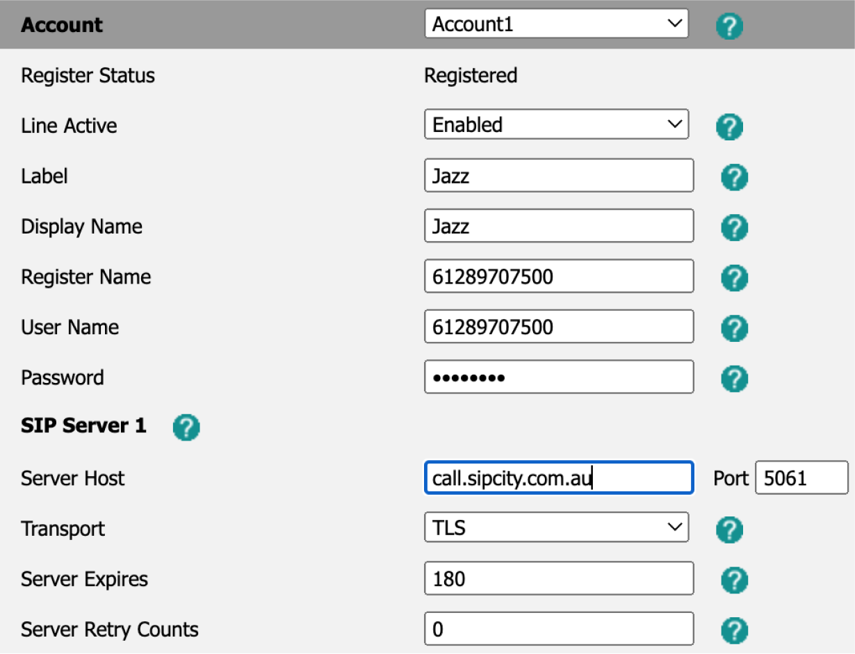
Task: Click the Port field showing 5061
Action: coord(801,478)
